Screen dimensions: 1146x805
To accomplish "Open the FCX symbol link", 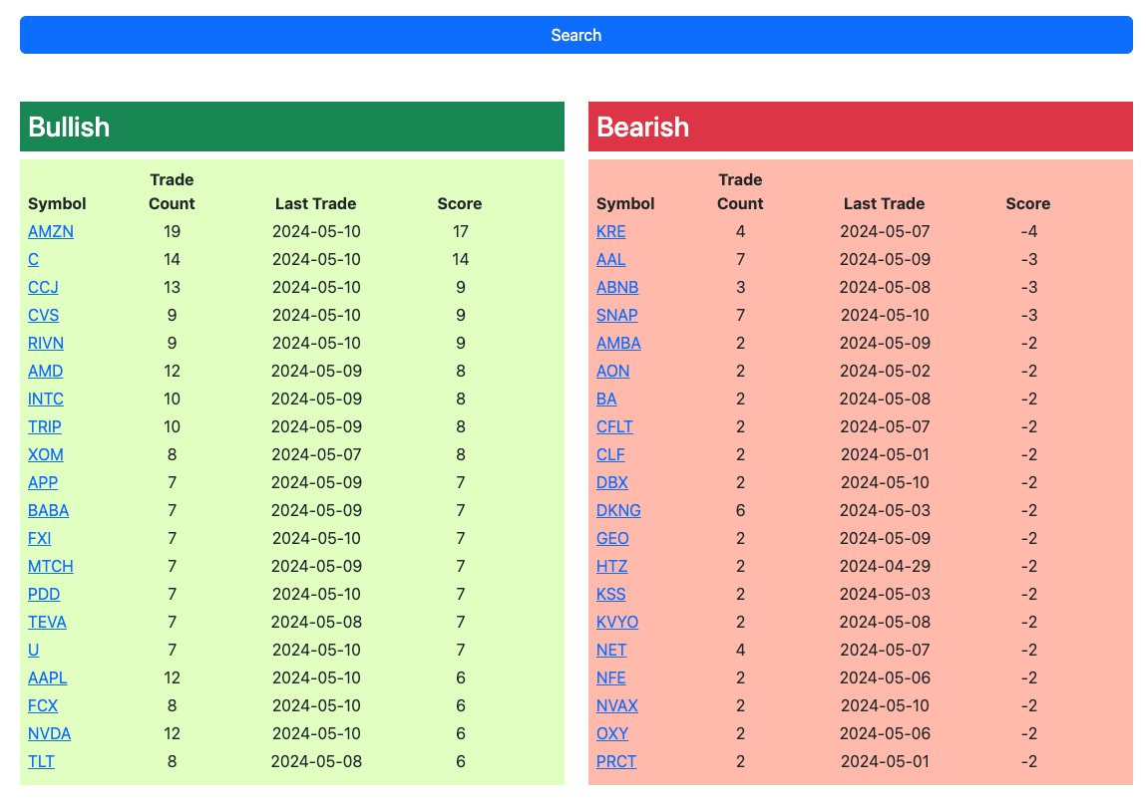I will [x=43, y=705].
